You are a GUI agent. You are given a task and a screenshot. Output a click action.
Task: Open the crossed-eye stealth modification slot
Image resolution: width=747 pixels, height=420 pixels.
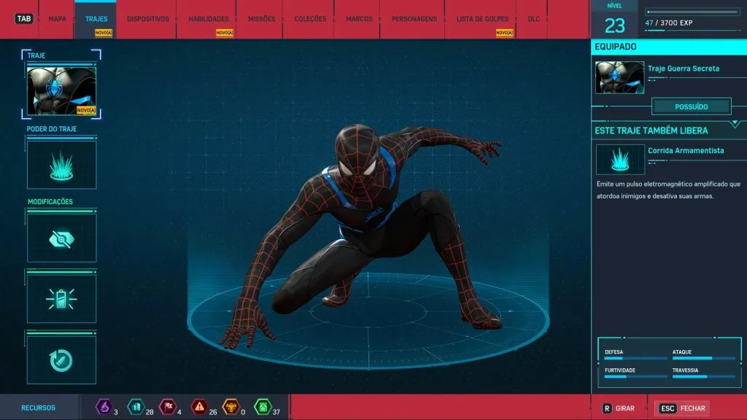[61, 238]
